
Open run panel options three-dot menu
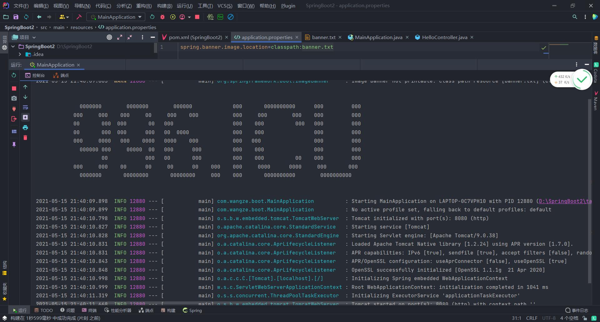coord(577,64)
